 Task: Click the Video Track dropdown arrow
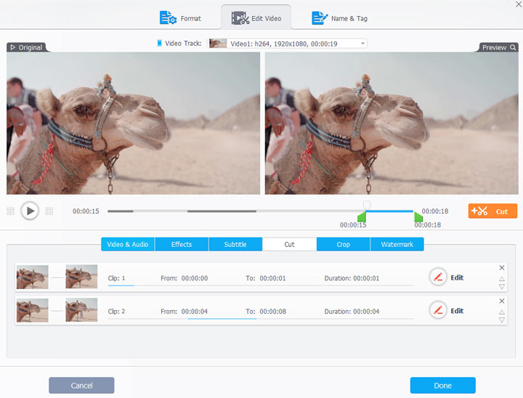[x=362, y=44]
